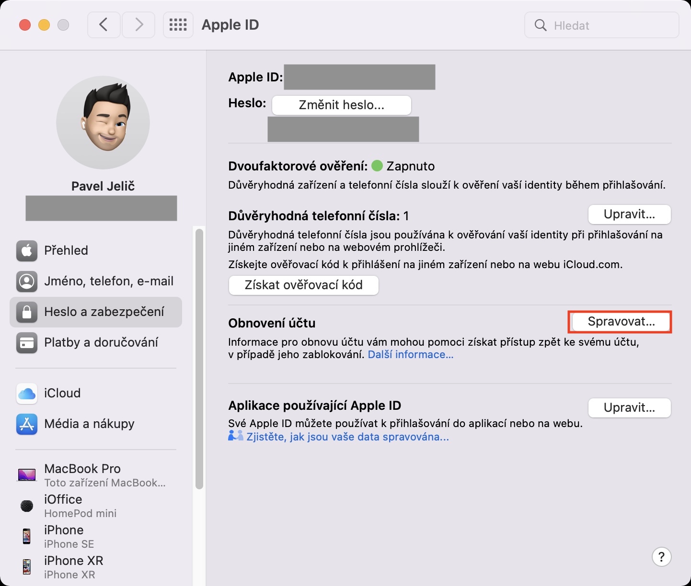This screenshot has height=586, width=691.
Task: Open Média a nákupy section
Action: tap(89, 424)
